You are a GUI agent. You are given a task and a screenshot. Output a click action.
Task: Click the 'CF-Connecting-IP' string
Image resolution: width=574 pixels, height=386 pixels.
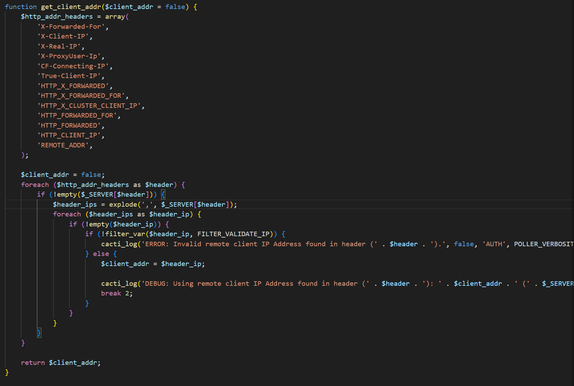[73, 66]
